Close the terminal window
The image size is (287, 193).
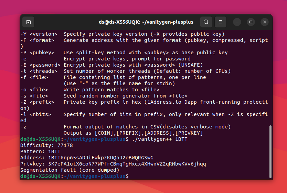click(265, 22)
